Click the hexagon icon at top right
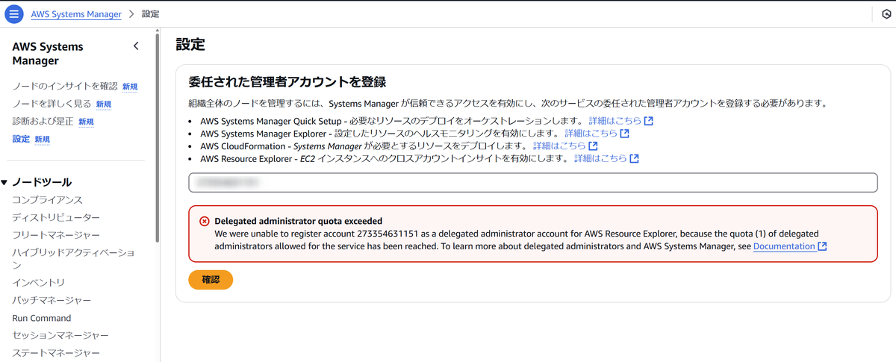 coord(886,14)
